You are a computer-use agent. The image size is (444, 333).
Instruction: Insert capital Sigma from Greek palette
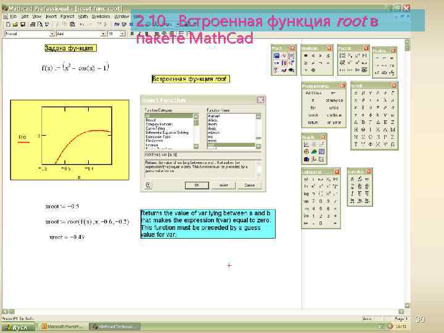392,137
